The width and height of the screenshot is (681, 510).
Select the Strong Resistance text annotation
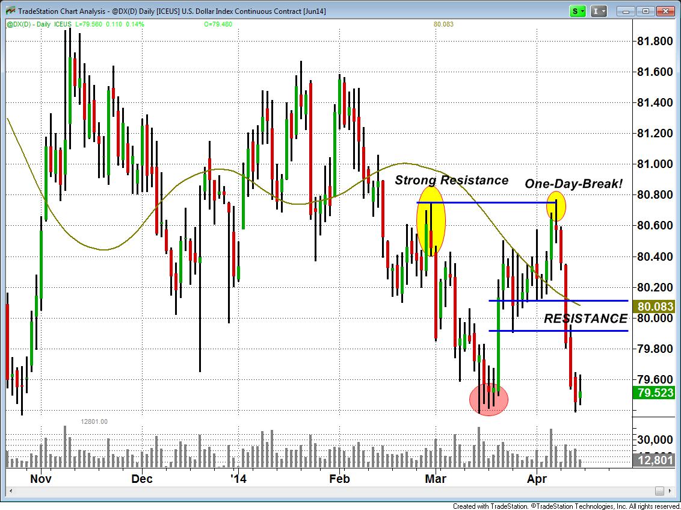tap(451, 180)
